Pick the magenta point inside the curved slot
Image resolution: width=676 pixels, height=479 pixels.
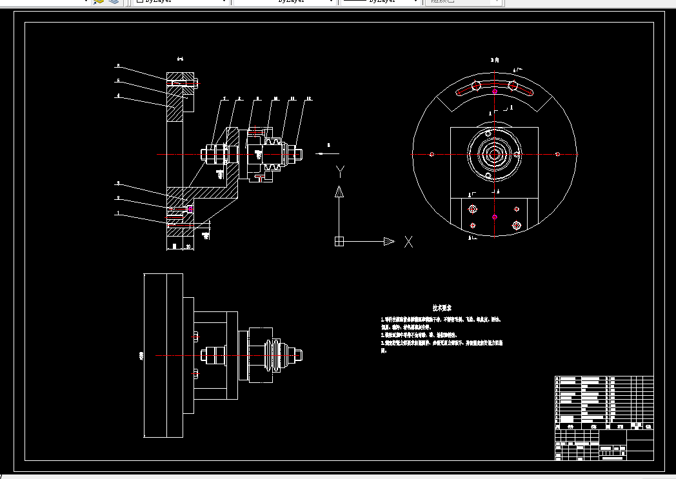coord(495,92)
